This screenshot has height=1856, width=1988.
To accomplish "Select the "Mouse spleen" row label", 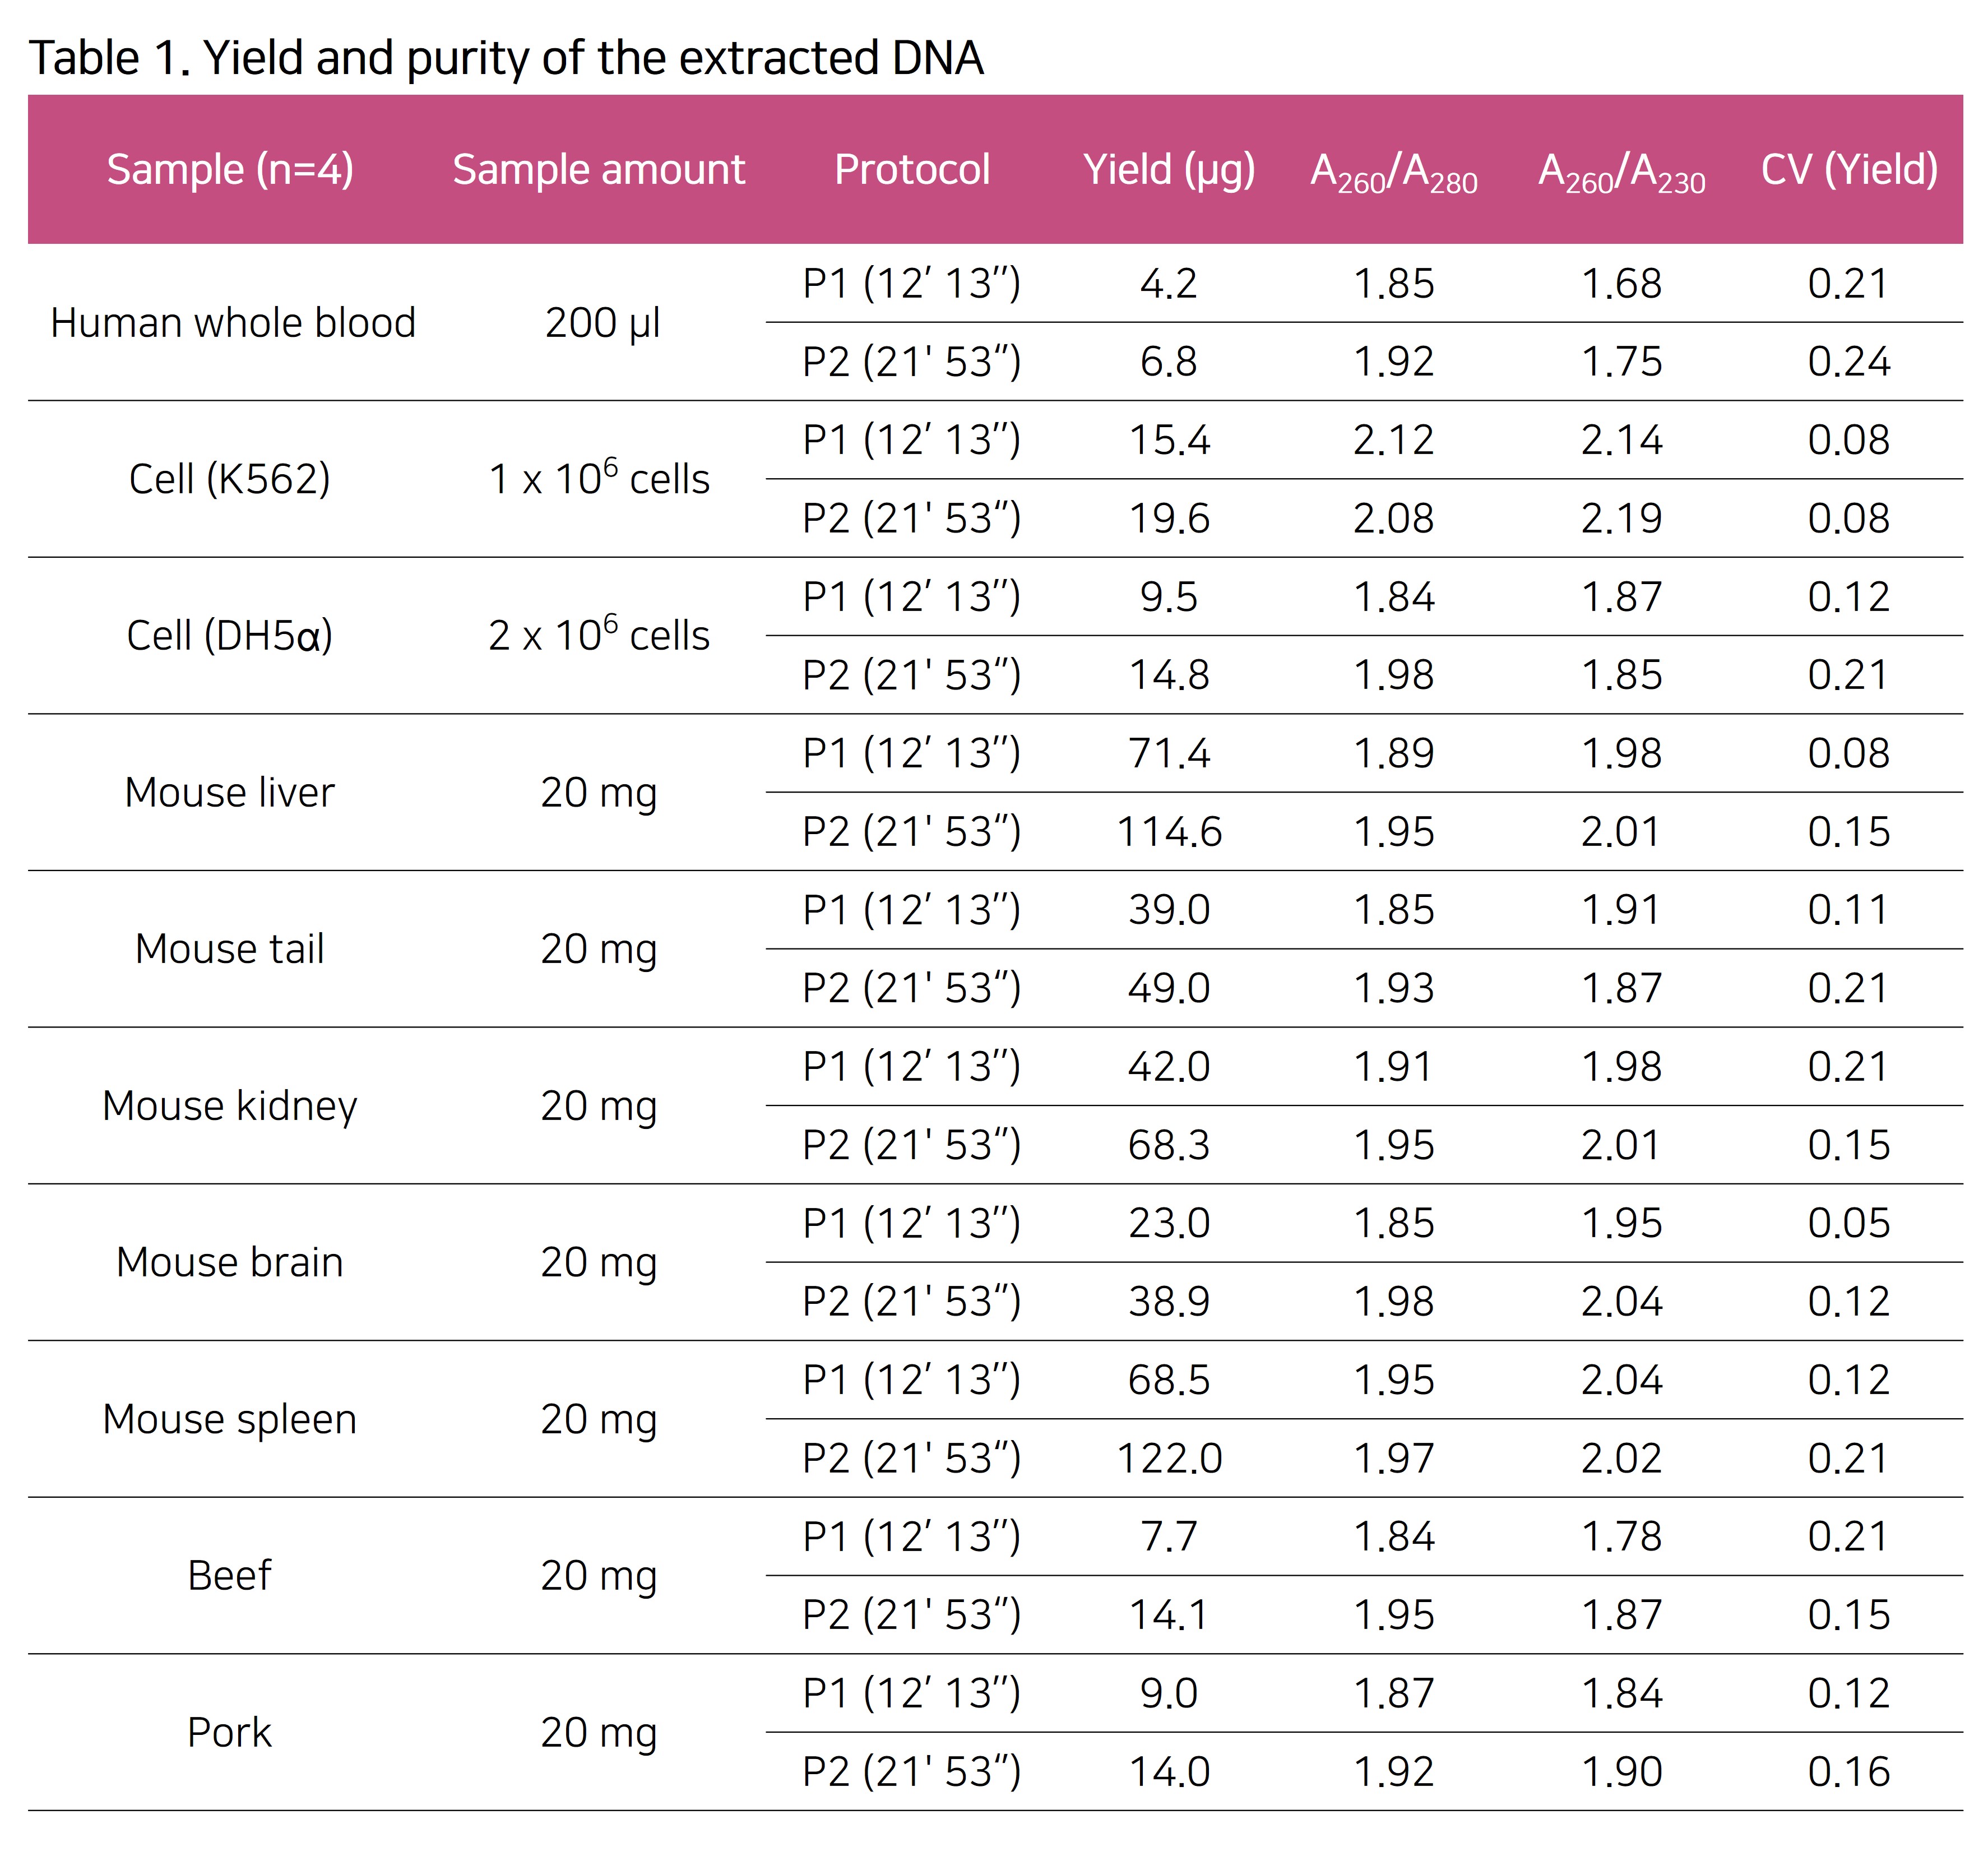I will [x=229, y=1419].
